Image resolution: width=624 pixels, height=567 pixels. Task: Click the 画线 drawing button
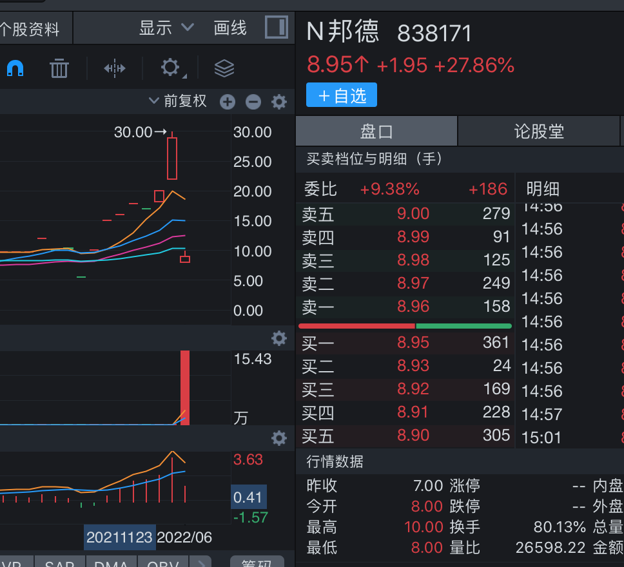(x=230, y=28)
